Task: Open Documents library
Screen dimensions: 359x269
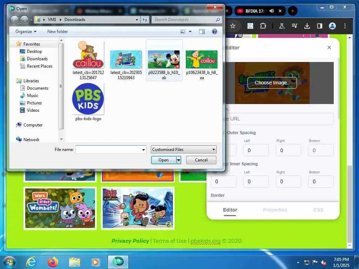Action: pos(38,88)
